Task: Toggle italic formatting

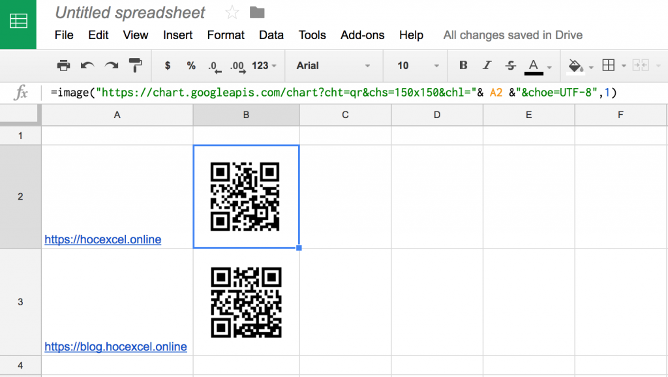Action: (x=487, y=65)
